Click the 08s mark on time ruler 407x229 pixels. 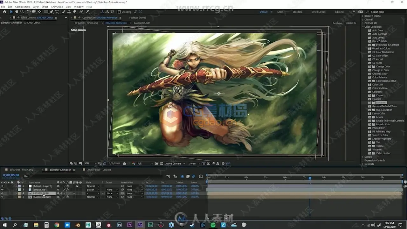pos(362,177)
